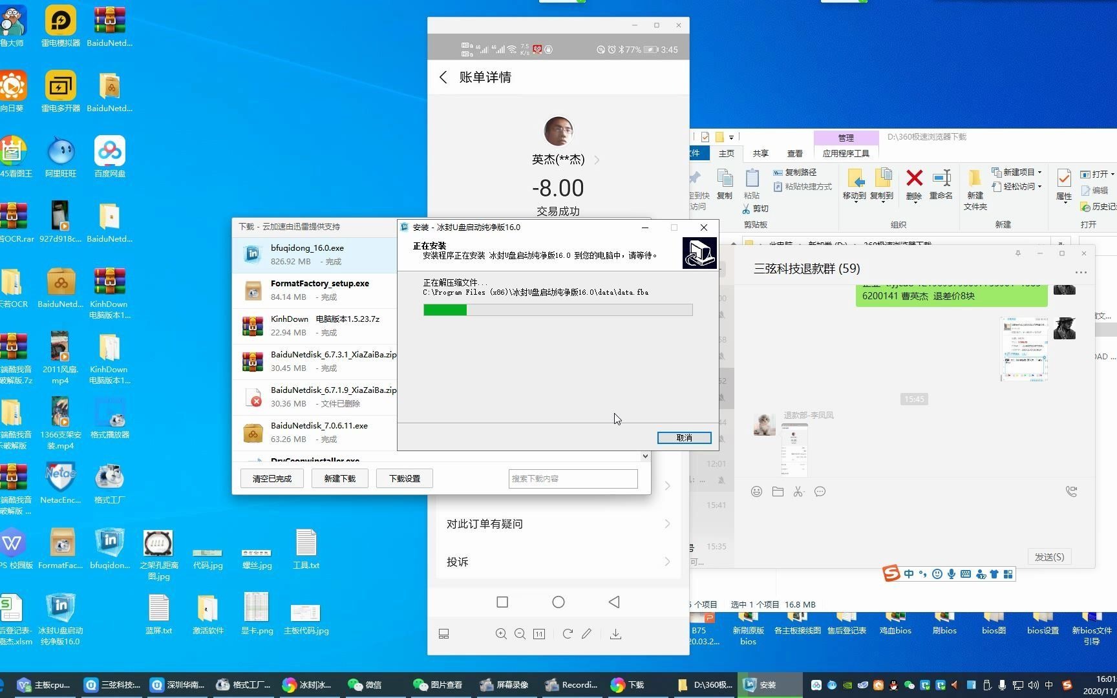Toggle 中/英 input mode on Sogou bar

pos(909,574)
